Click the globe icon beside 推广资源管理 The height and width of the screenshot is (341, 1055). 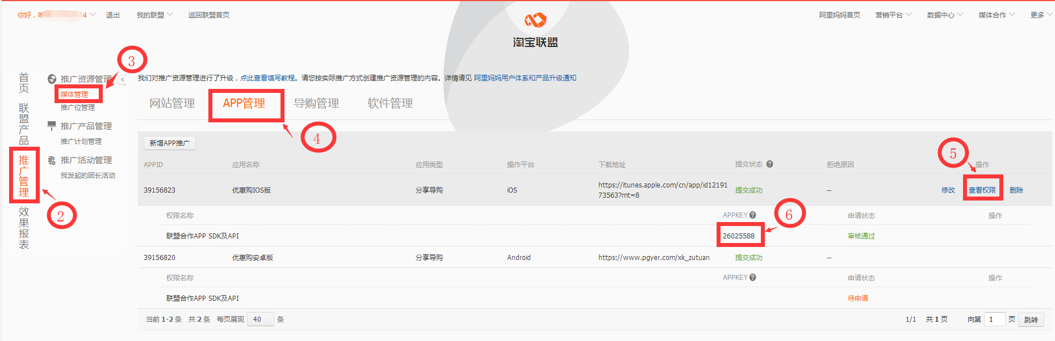52,79
